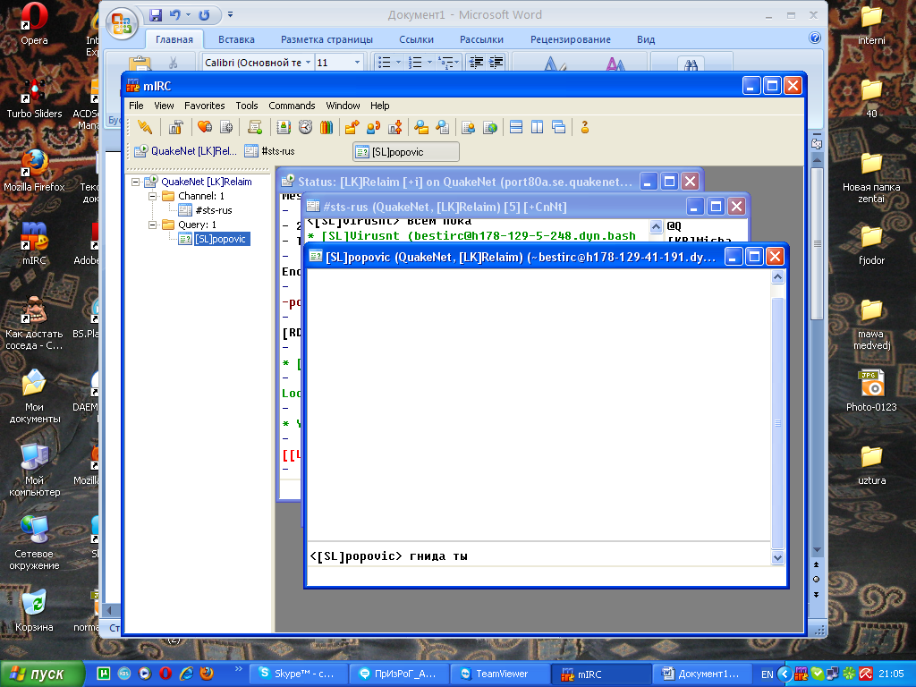Open the font size 11 dropdown

pyautogui.click(x=357, y=62)
